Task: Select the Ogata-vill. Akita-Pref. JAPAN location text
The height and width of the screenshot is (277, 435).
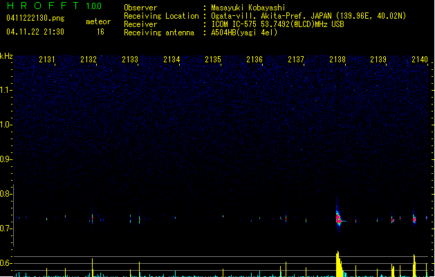Action: (308, 16)
